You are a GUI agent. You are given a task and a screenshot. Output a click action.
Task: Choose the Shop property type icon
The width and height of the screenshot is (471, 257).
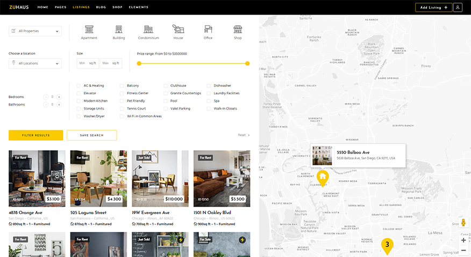pyautogui.click(x=238, y=30)
